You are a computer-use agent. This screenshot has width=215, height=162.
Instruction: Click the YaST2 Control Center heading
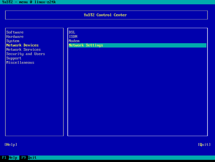pyautogui.click(x=105, y=15)
